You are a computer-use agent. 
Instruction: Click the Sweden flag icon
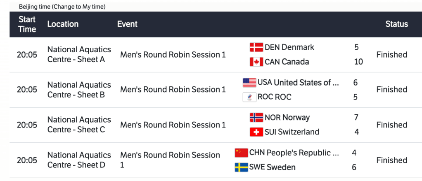tap(241, 167)
